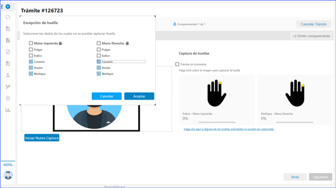Open the document-edit icon directly above person icon

coord(8,63)
